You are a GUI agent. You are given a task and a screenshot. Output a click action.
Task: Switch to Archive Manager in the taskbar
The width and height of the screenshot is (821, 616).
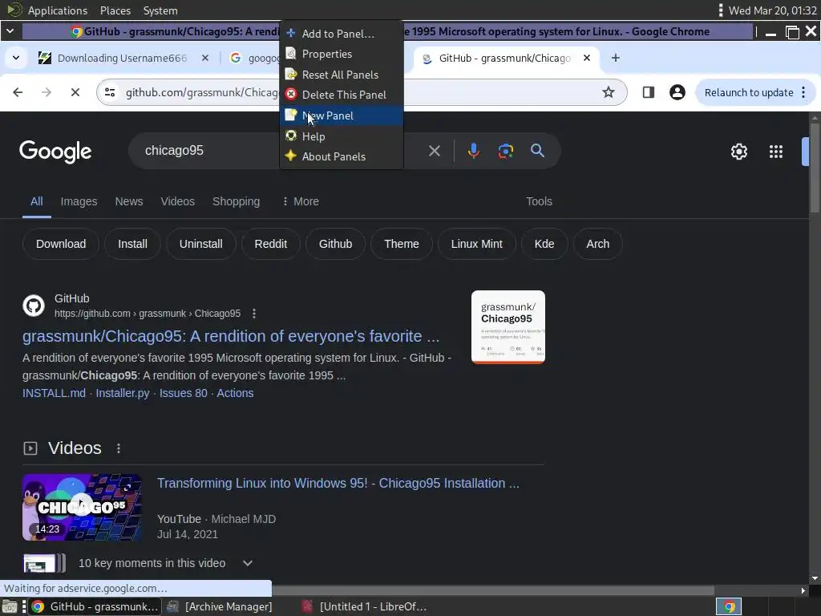tap(220, 606)
